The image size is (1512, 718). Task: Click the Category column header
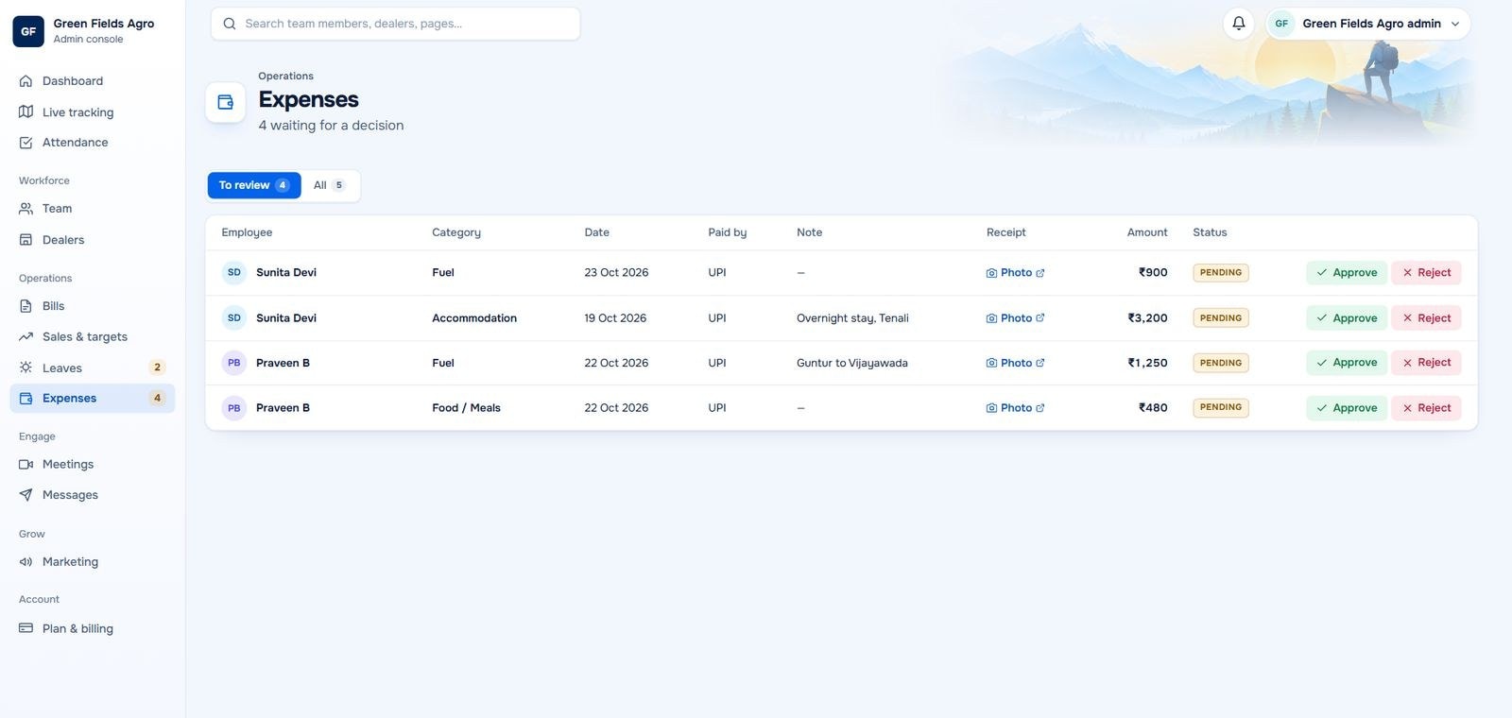[x=456, y=232]
